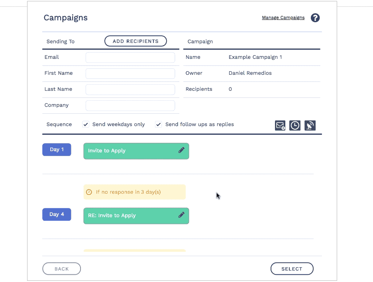373x282 pixels.
Task: Open the help question mark icon
Action: tap(315, 18)
